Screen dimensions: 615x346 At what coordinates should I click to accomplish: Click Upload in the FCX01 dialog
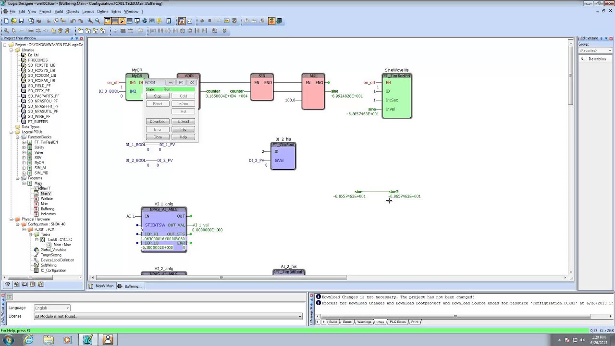click(x=183, y=121)
